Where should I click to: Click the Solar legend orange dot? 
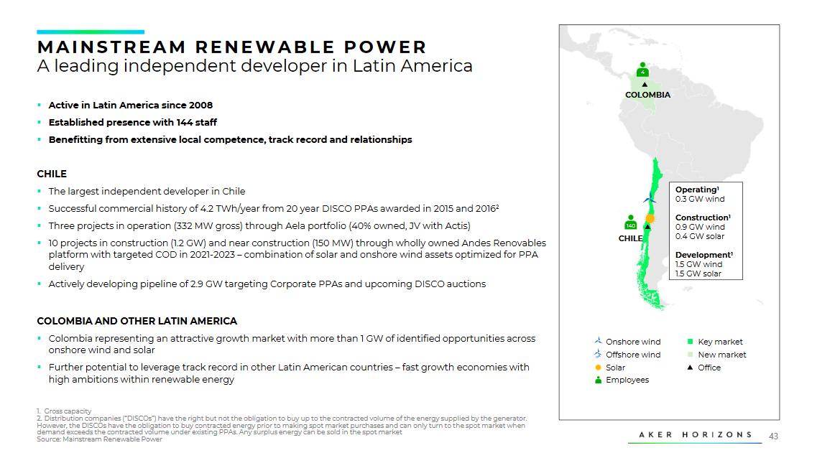(598, 368)
